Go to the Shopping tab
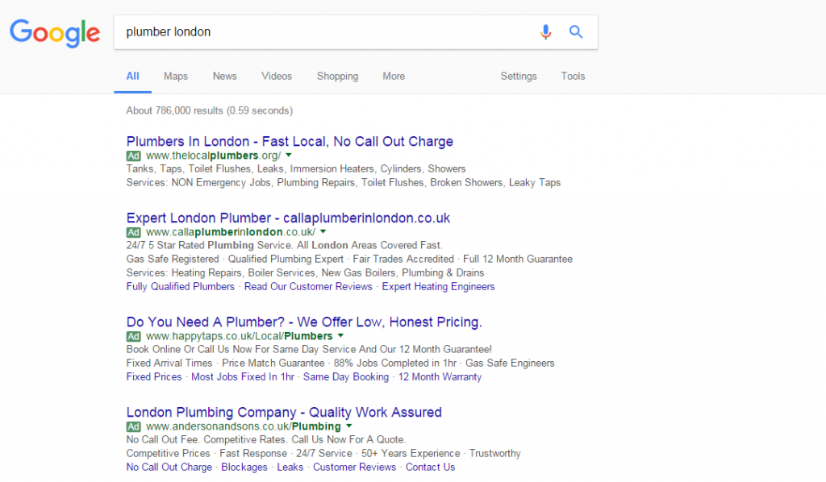 point(337,77)
